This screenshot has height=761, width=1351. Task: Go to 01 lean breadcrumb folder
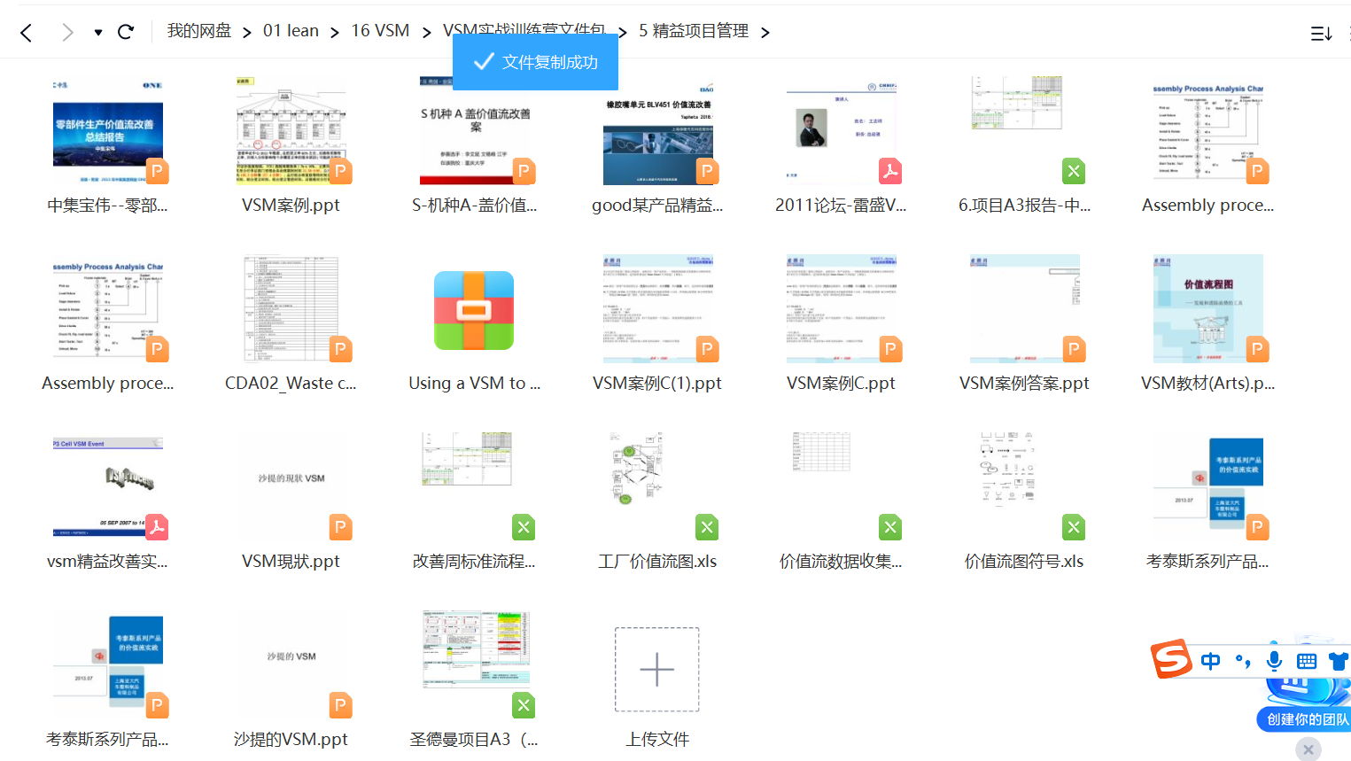tap(291, 31)
